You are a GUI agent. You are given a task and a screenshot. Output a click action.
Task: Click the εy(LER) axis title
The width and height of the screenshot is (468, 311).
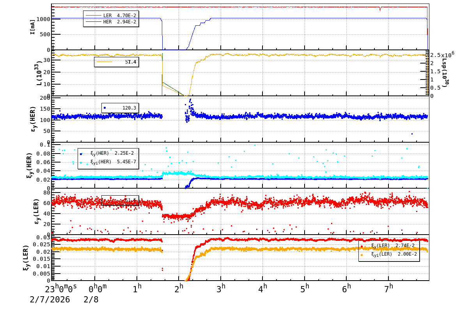(x=37, y=211)
